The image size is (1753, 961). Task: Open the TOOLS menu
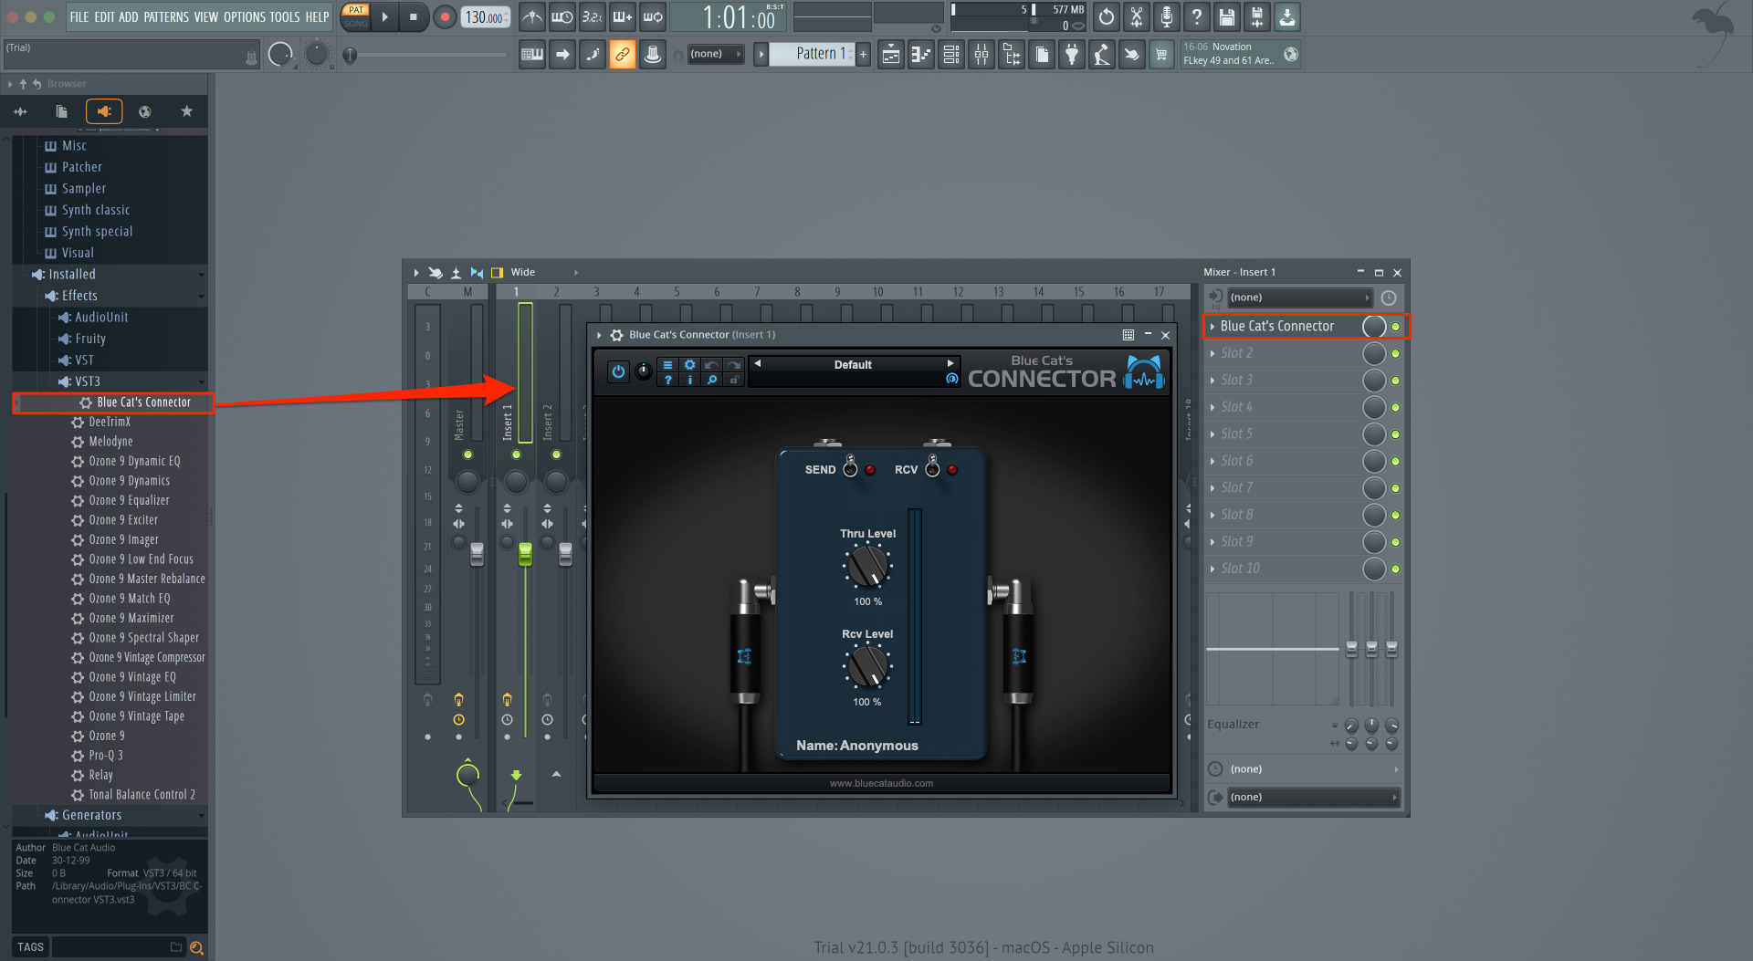point(285,17)
